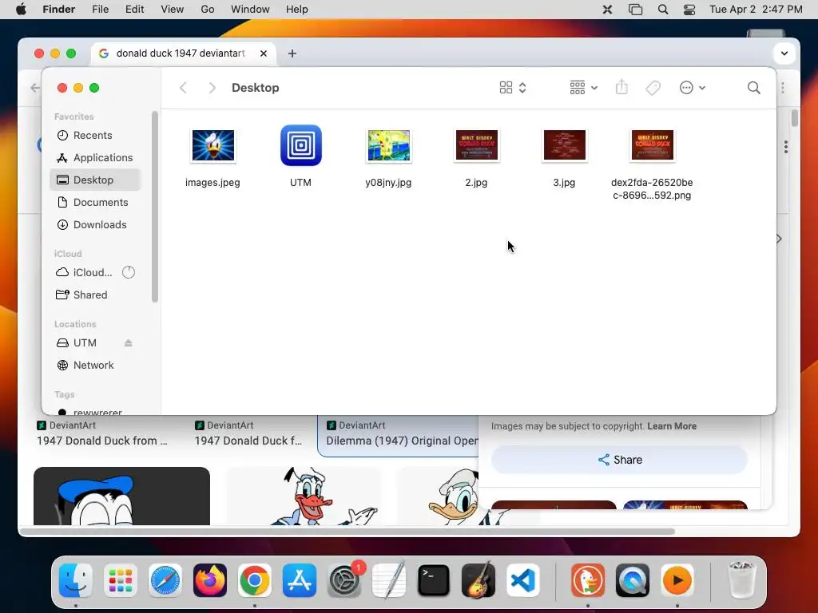This screenshot has width=818, height=613.
Task: Open the Apple menu
Action: coord(21,10)
